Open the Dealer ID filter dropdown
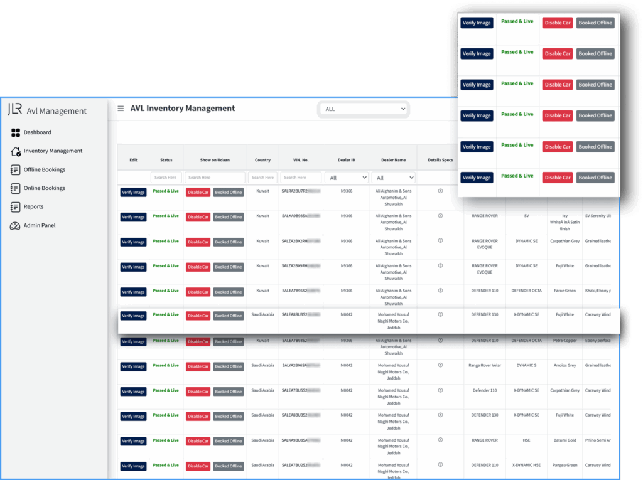 coord(346,178)
